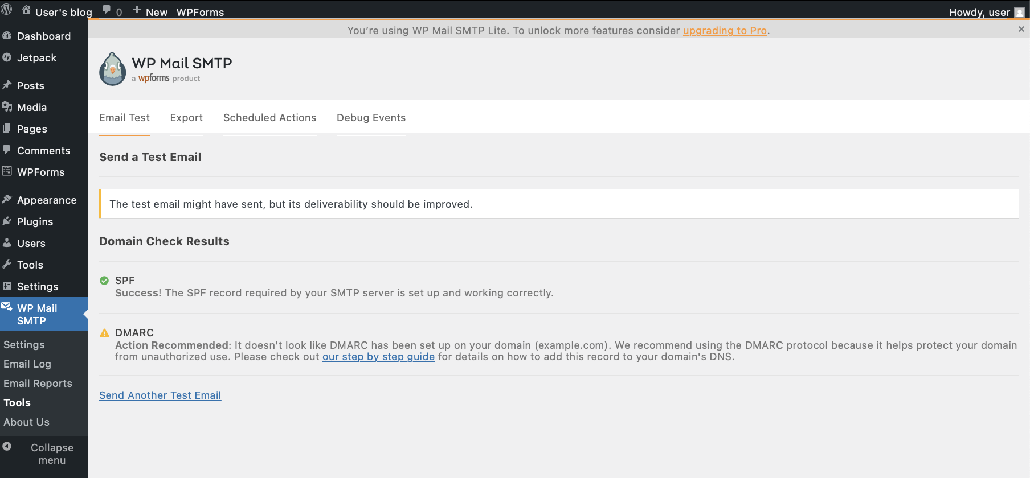Image resolution: width=1030 pixels, height=478 pixels.
Task: Click the Appearance paintbrush icon
Action: pyautogui.click(x=7, y=199)
